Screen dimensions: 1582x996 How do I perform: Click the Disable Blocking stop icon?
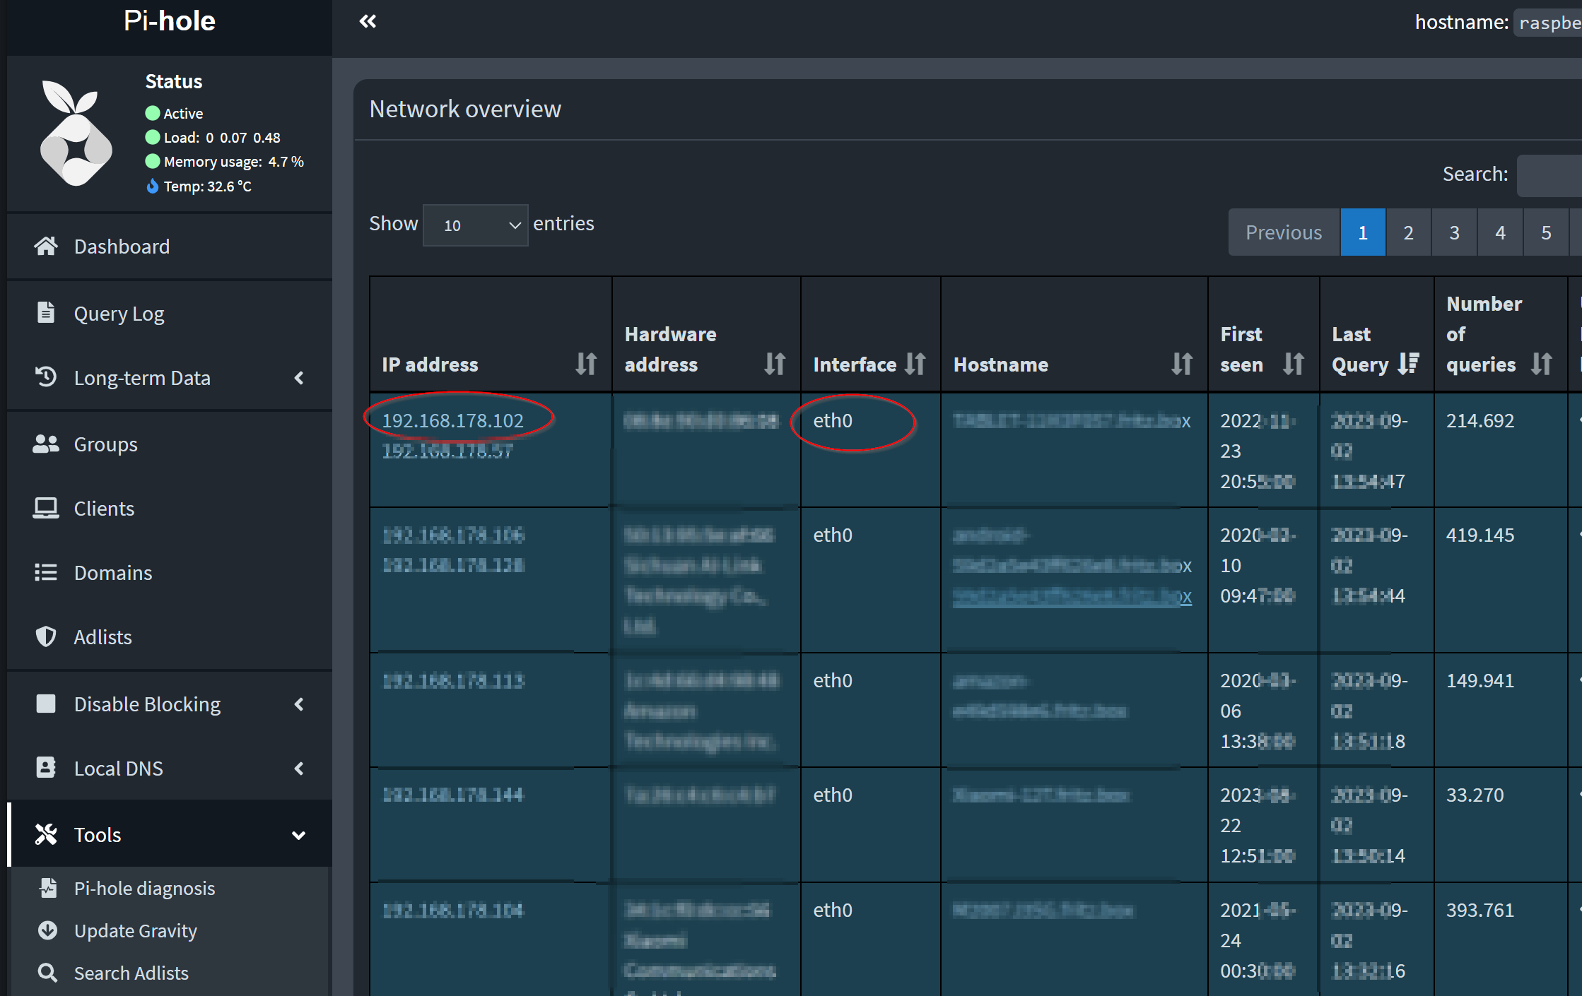46,704
